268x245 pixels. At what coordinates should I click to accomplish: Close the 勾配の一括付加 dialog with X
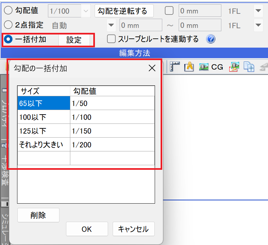152,68
